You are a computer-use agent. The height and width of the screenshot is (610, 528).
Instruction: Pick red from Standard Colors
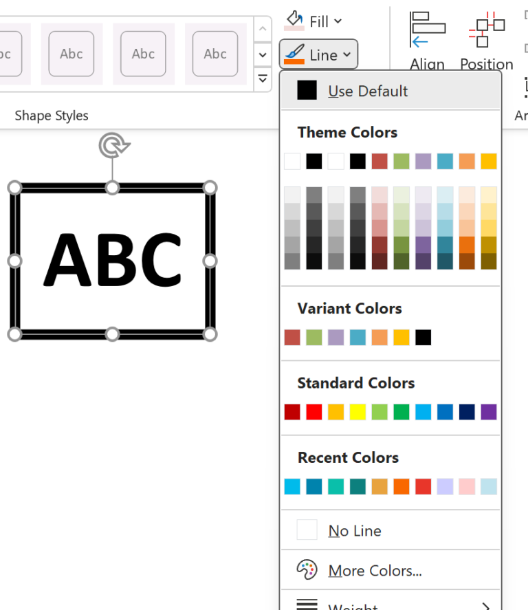[x=313, y=411]
